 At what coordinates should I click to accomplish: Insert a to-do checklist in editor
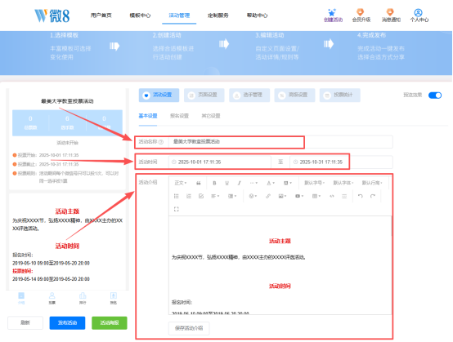201,196
